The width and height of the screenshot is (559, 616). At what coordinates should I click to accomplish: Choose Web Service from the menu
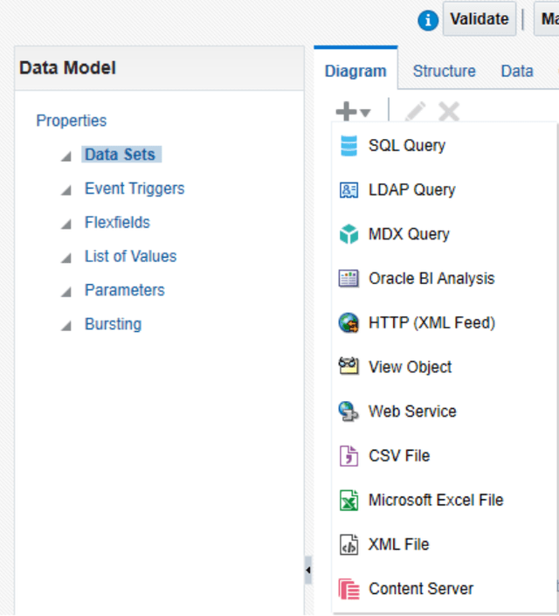click(x=412, y=412)
